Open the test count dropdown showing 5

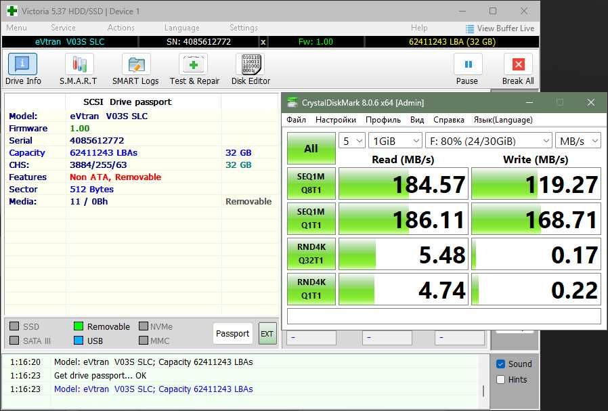(x=351, y=141)
